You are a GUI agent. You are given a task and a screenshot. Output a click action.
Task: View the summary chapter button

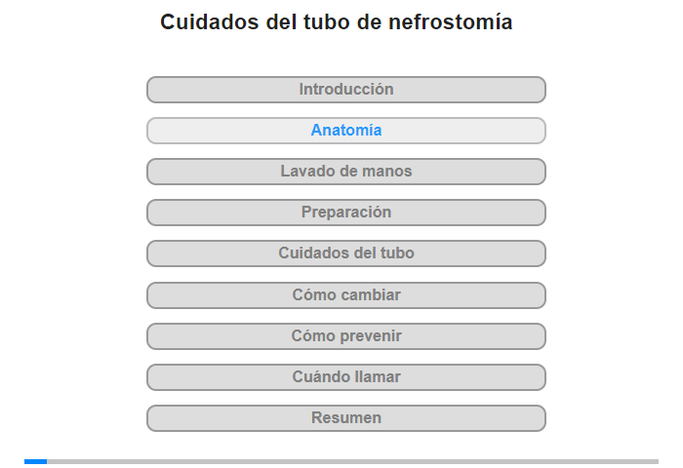pos(345,418)
